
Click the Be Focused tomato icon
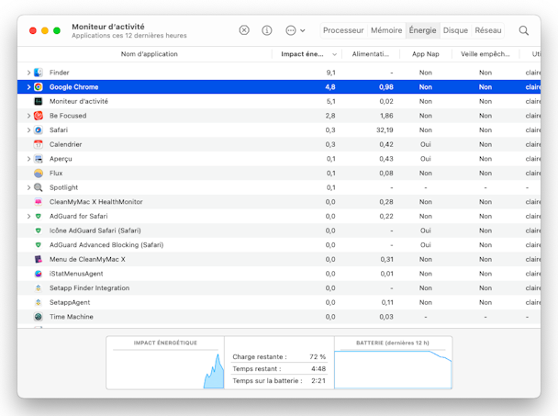39,116
